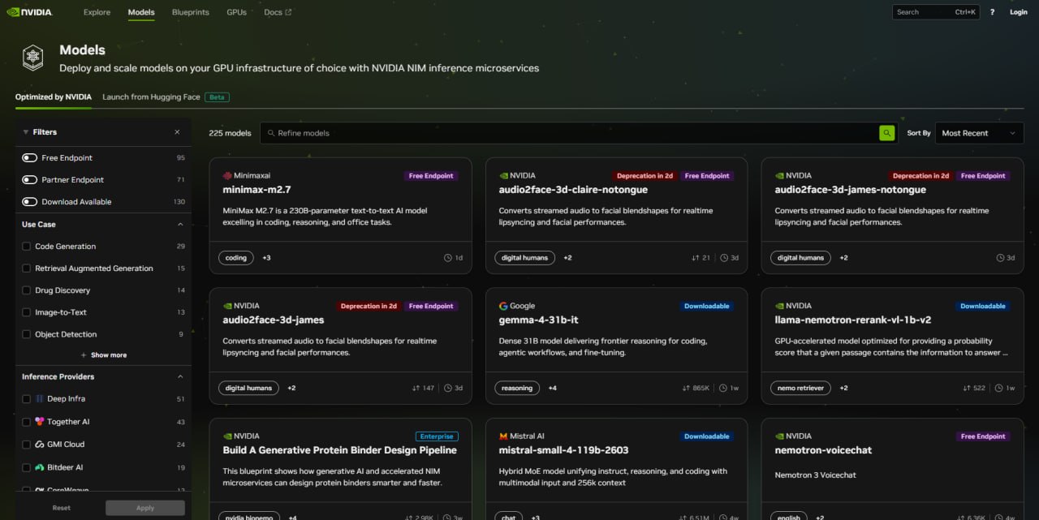Click the Models hexagon logo icon

click(32, 58)
